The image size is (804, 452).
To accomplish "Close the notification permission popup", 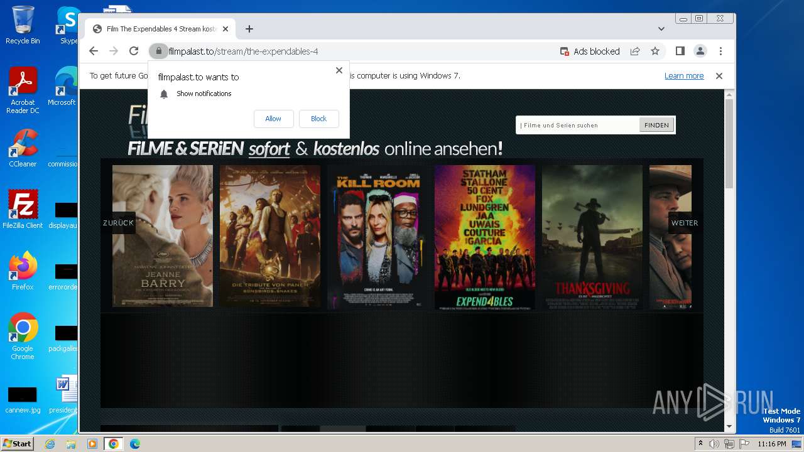I will click(339, 70).
